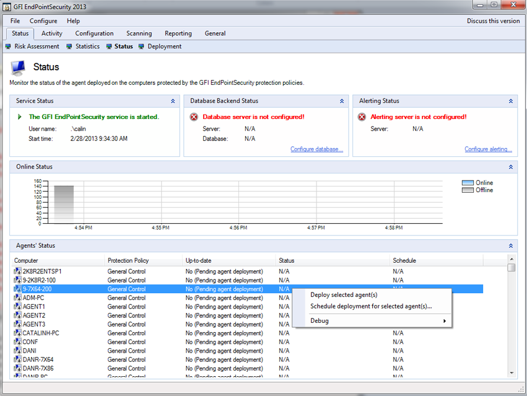This screenshot has height=396, width=527.
Task: Click General Control policy for ADM-PC
Action: tap(126, 297)
